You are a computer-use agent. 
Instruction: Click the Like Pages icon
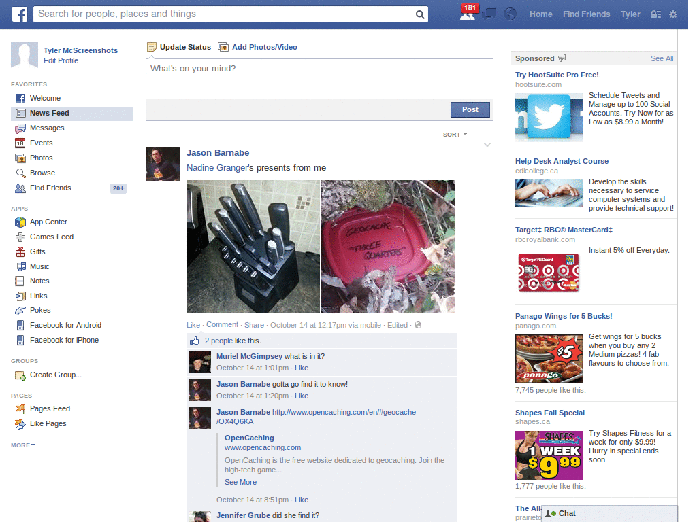click(20, 424)
